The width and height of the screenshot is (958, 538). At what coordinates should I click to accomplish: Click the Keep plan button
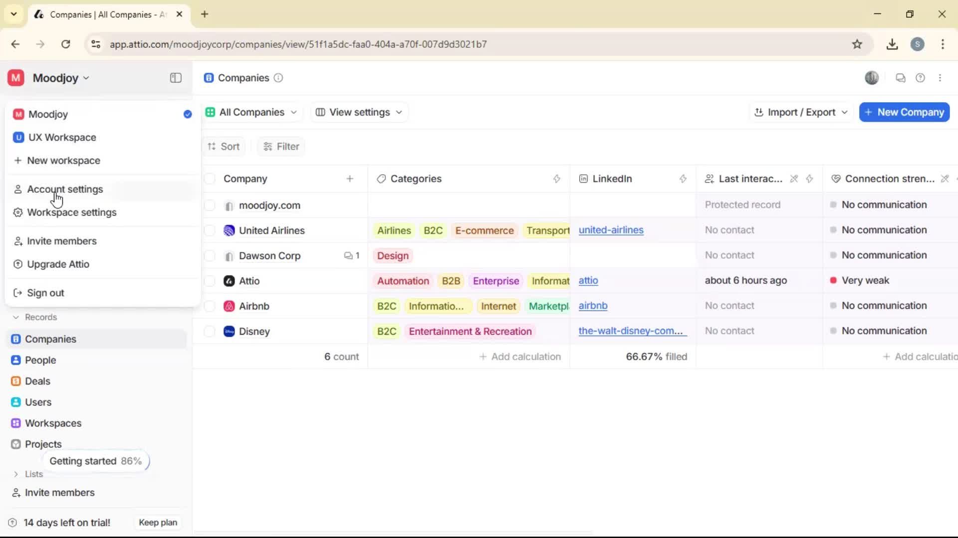tap(158, 523)
